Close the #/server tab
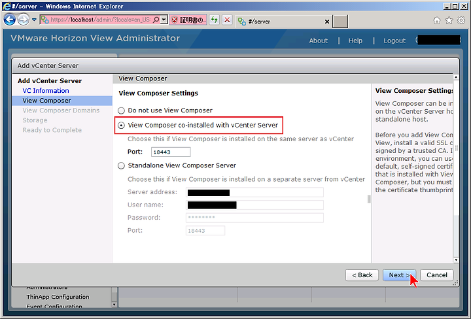The image size is (471, 319). 327,22
